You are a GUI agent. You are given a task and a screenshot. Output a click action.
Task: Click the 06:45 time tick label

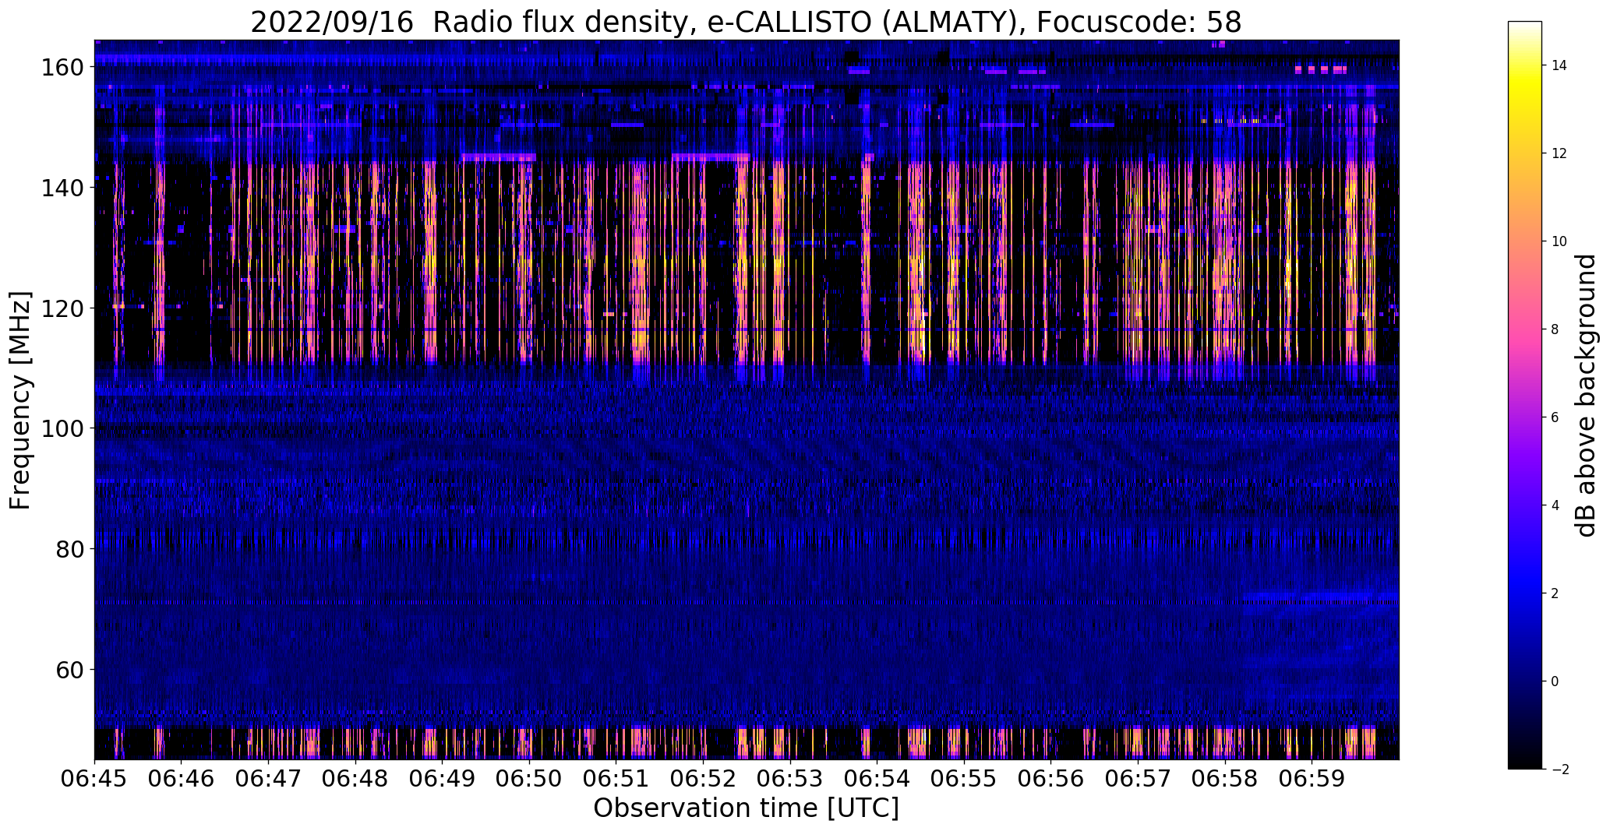[95, 779]
